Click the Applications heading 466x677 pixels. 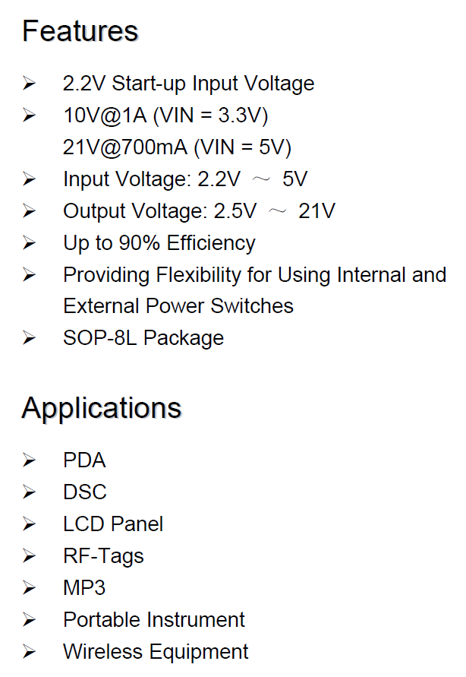coord(102,409)
